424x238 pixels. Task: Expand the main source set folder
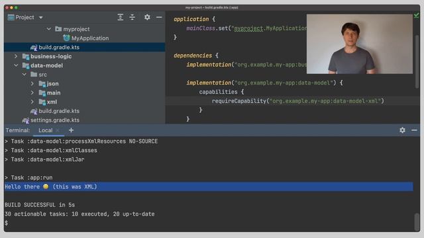[x=32, y=93]
